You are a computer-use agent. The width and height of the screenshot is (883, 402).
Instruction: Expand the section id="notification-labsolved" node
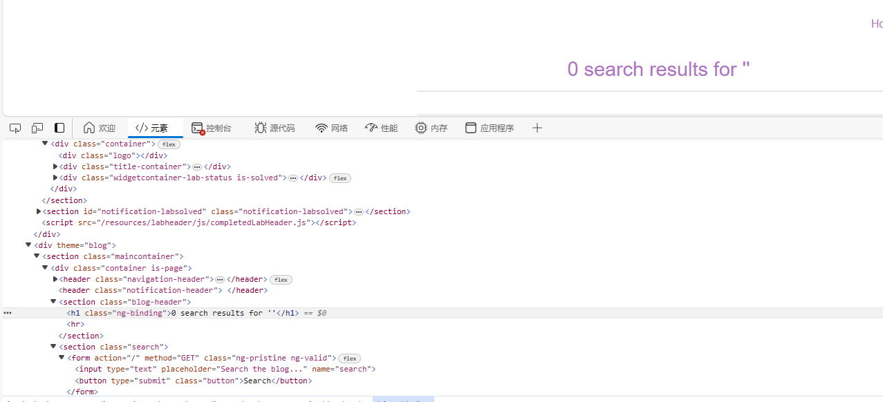click(39, 211)
